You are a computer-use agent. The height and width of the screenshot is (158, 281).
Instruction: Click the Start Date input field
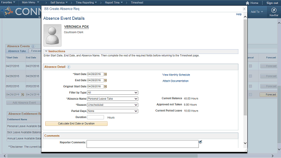pos(95,74)
